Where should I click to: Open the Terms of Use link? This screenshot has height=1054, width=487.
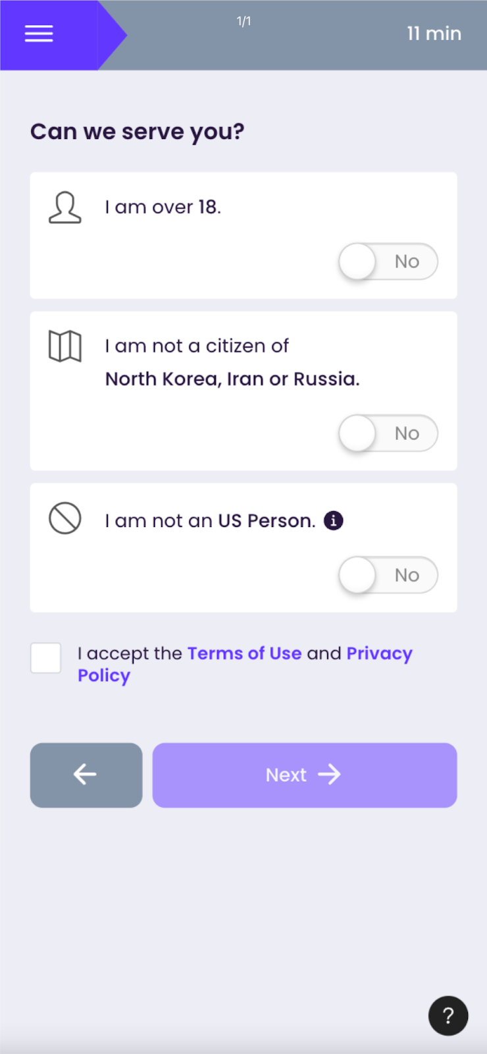(244, 653)
